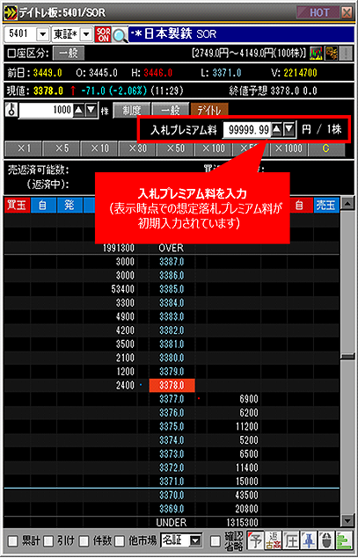The width and height of the screenshot is (358, 558).
Task: Open the chart icon beside the price range
Action: click(316, 54)
